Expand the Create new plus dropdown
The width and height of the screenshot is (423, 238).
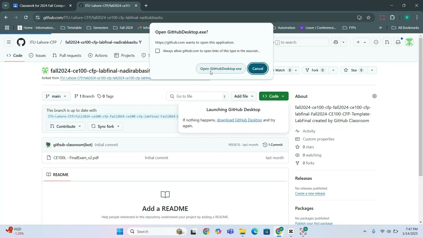point(361,42)
